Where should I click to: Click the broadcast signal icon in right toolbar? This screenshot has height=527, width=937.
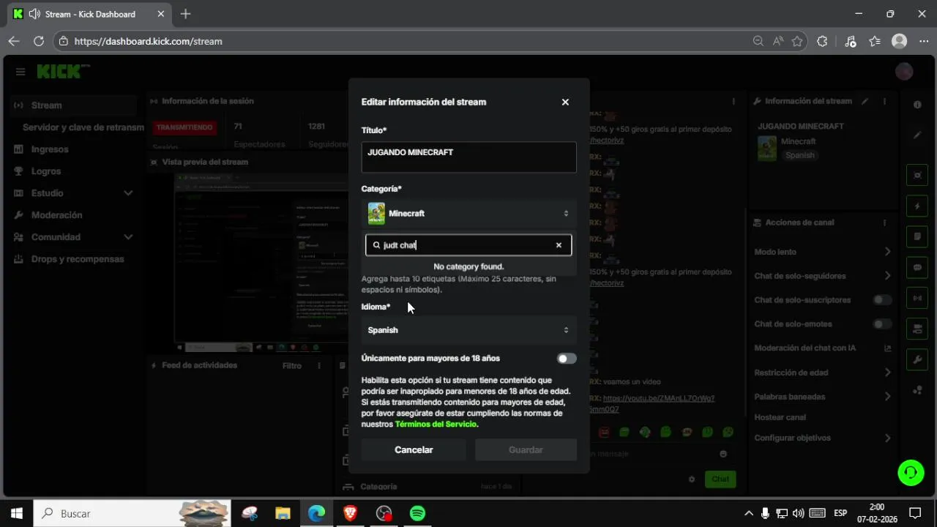pyautogui.click(x=917, y=299)
